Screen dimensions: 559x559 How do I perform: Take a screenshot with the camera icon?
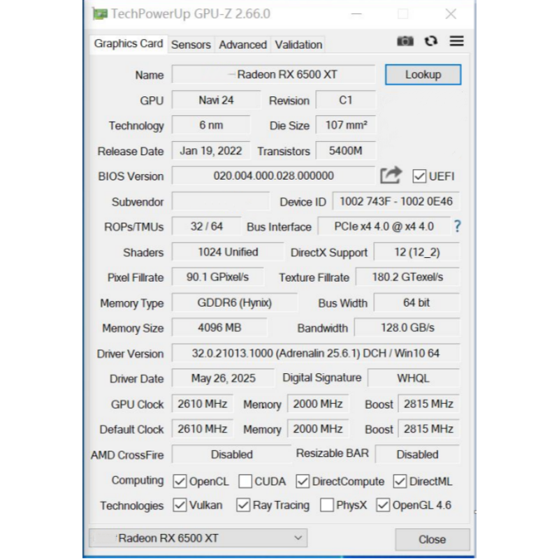(x=405, y=41)
